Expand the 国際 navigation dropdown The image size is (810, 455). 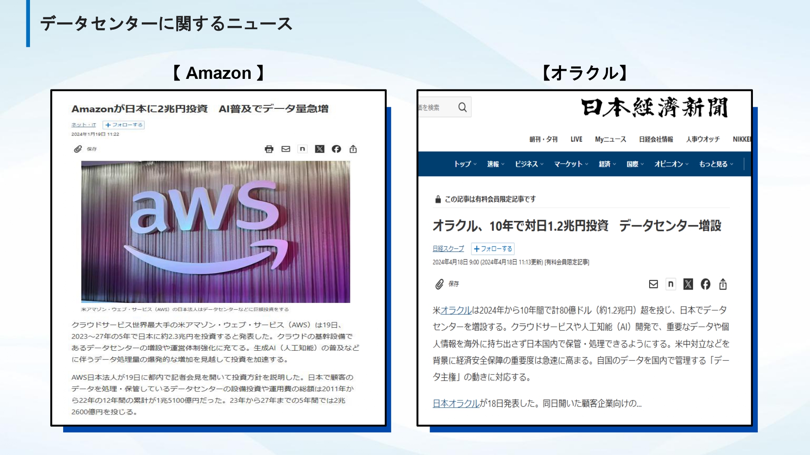(635, 164)
